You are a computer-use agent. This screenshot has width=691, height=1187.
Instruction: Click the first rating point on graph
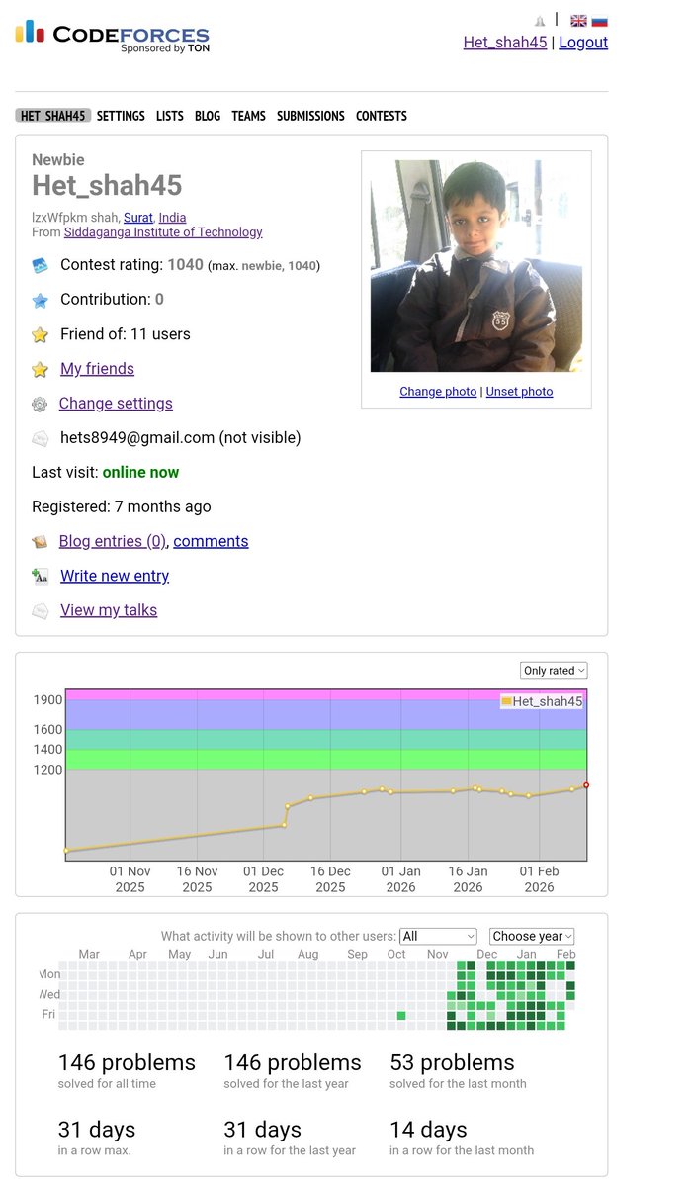66,850
